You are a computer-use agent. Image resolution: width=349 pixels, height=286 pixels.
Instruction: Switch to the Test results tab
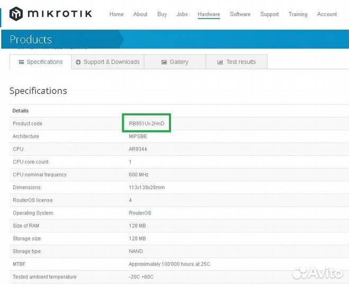tap(237, 62)
